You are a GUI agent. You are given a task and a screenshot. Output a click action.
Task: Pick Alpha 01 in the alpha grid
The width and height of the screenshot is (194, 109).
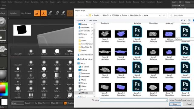click(31, 63)
